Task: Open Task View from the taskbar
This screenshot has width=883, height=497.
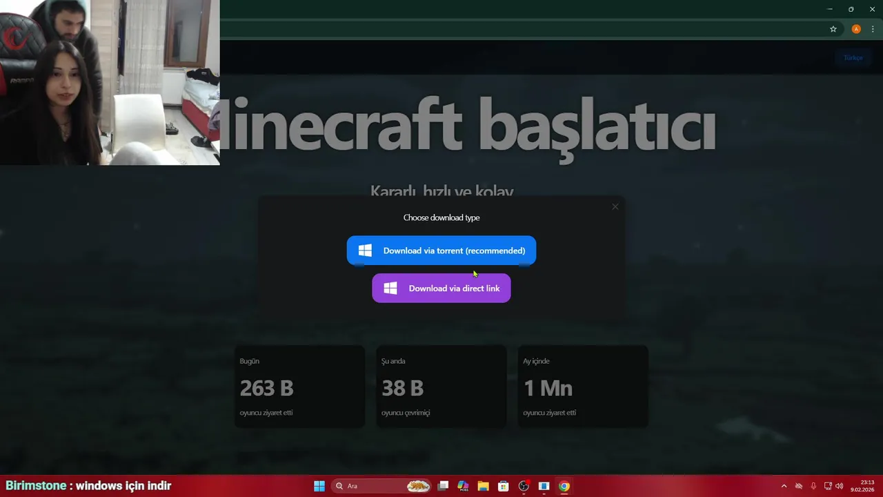Action: pos(444,486)
